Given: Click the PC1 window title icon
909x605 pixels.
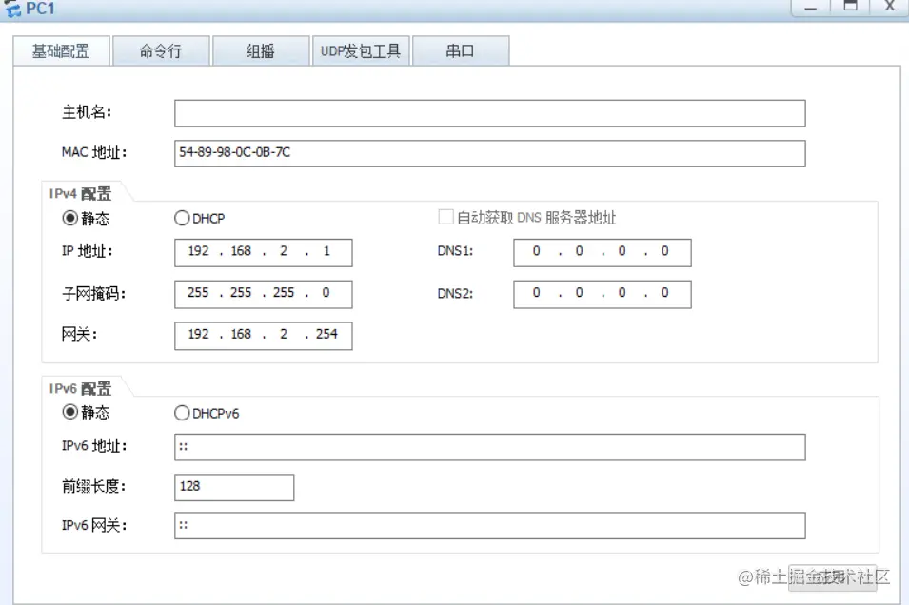Looking at the screenshot, I should (x=12, y=9).
